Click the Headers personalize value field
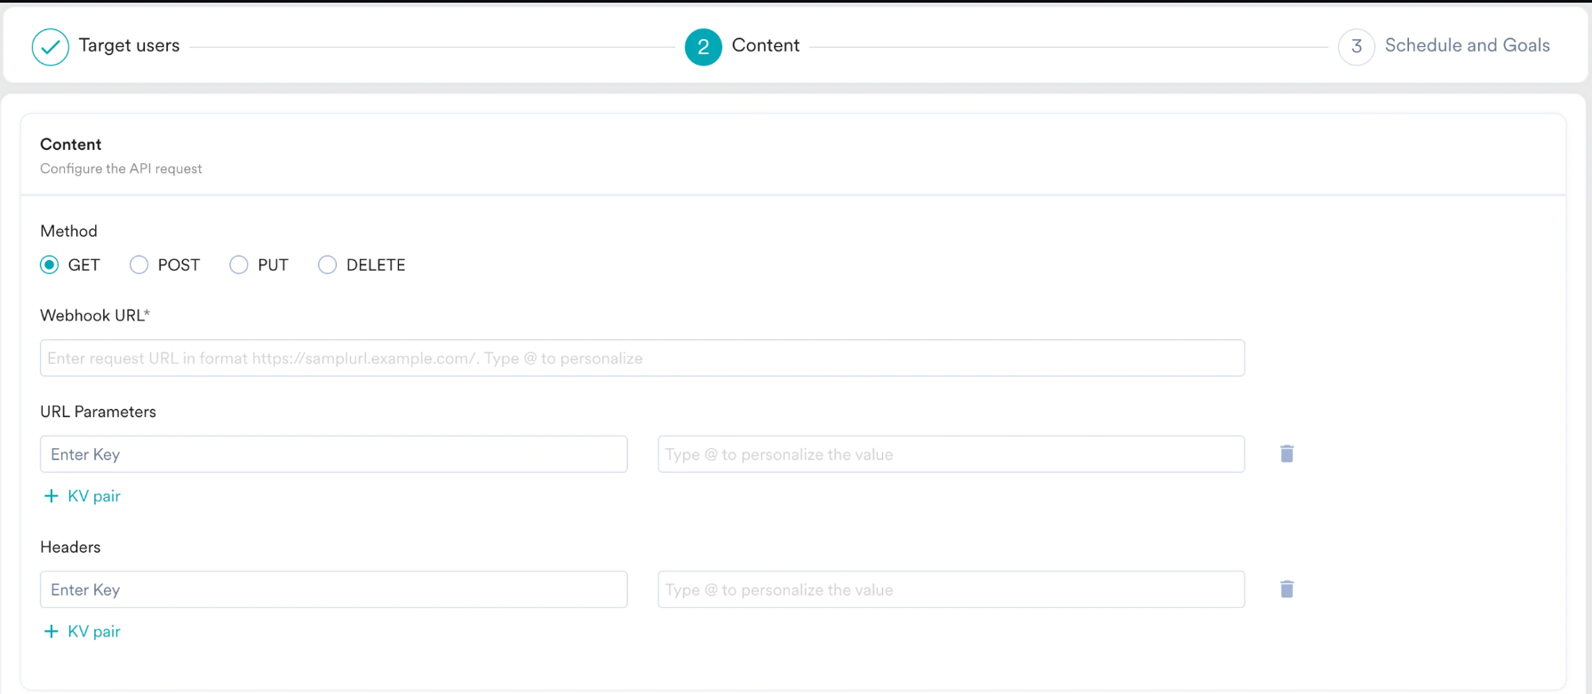Screen dimensions: 1592x694 (x=951, y=589)
